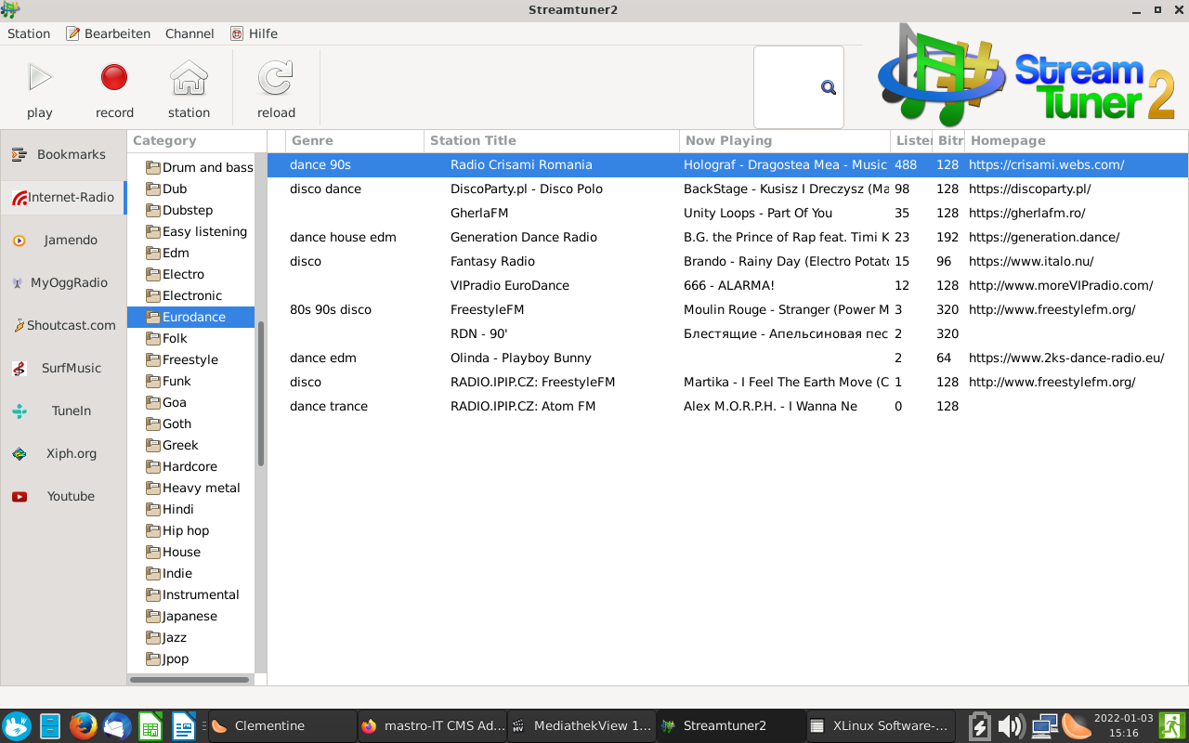This screenshot has width=1189, height=743.
Task: Select Folk category
Action: point(166,339)
